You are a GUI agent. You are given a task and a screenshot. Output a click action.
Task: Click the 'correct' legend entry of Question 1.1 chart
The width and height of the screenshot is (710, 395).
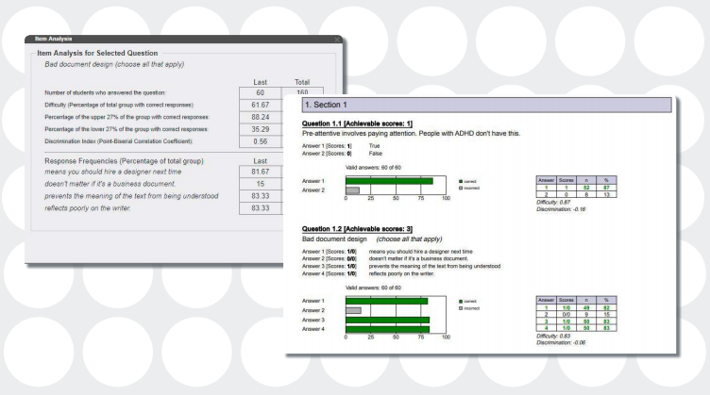467,181
